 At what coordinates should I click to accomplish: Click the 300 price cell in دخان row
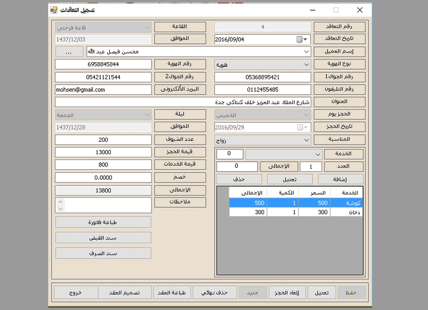[x=314, y=213]
